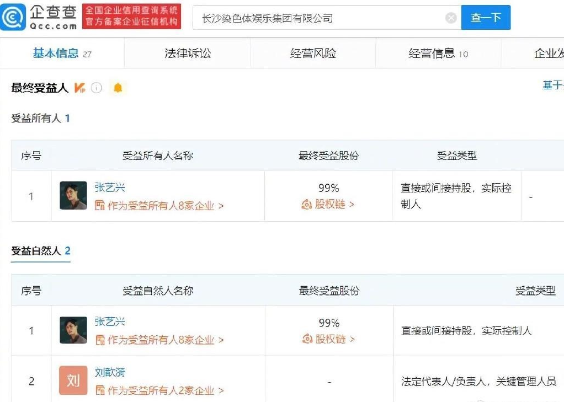The image size is (564, 402).
Task: Switch to the 经营风险 tab
Action: pyautogui.click(x=313, y=53)
